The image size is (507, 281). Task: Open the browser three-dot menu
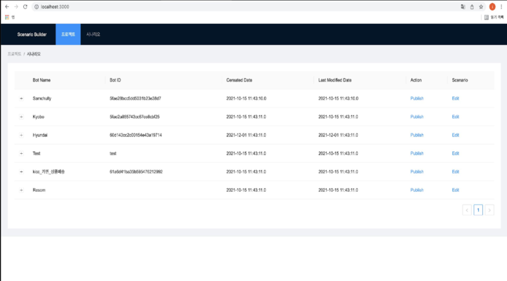pyautogui.click(x=501, y=7)
